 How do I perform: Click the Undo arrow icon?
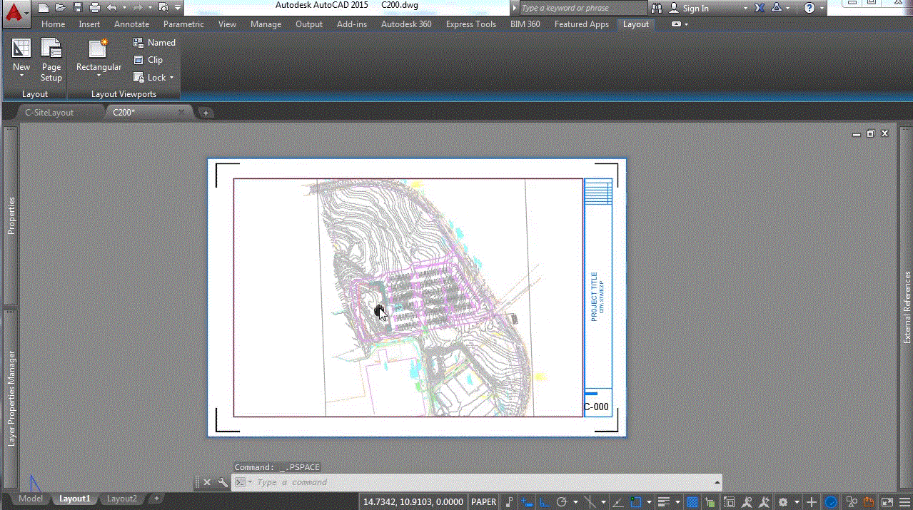[111, 8]
